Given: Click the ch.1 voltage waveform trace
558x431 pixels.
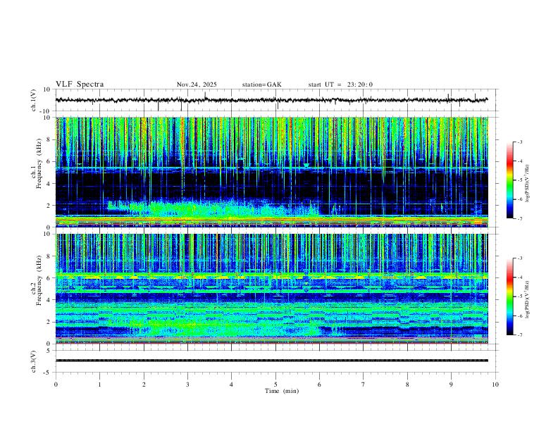Looking at the screenshot, I should pyautogui.click(x=272, y=100).
